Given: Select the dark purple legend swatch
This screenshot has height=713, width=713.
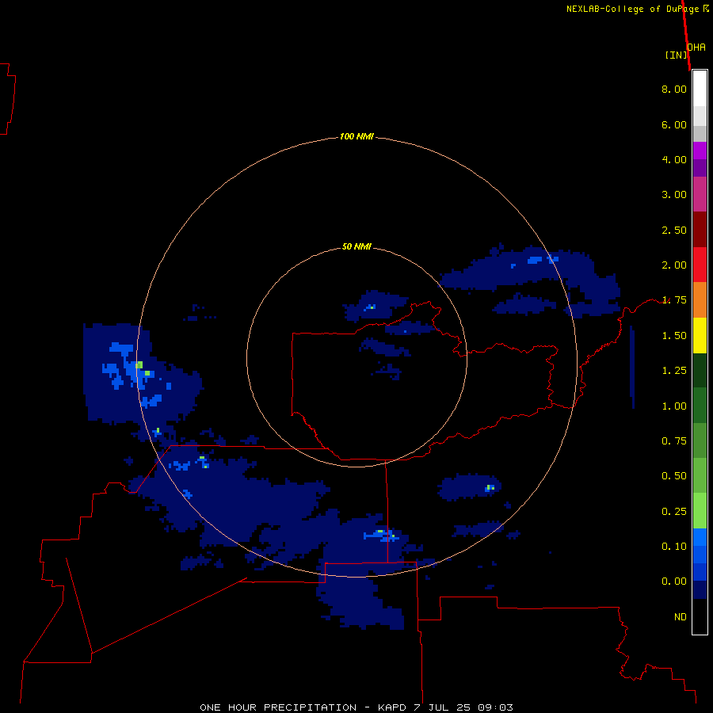Looking at the screenshot, I should (x=700, y=168).
